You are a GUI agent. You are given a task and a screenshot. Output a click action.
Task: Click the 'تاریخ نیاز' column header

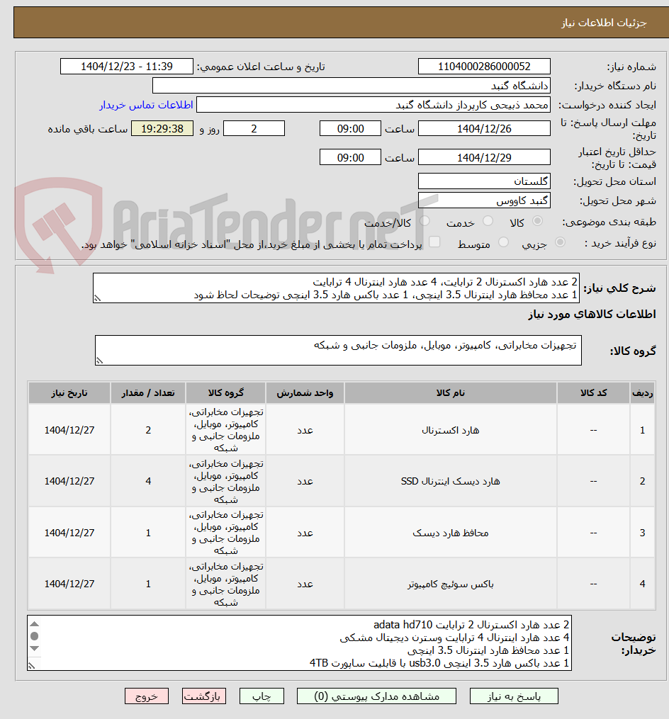(x=69, y=393)
